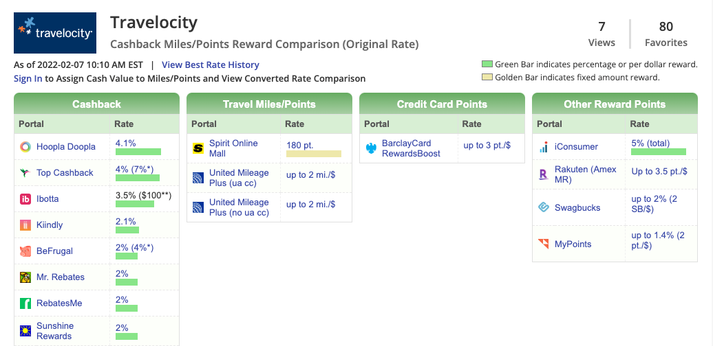Click Spirit Online Mall 180 pt. rate
Screen dimensions: 713x346
pyautogui.click(x=299, y=145)
